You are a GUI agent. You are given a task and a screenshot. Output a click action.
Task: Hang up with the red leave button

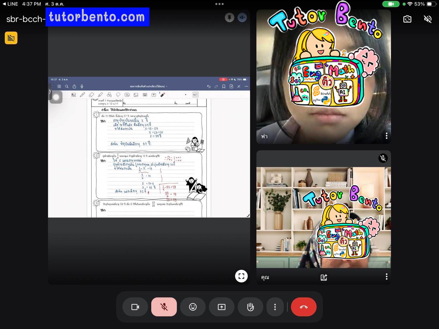pos(303,307)
